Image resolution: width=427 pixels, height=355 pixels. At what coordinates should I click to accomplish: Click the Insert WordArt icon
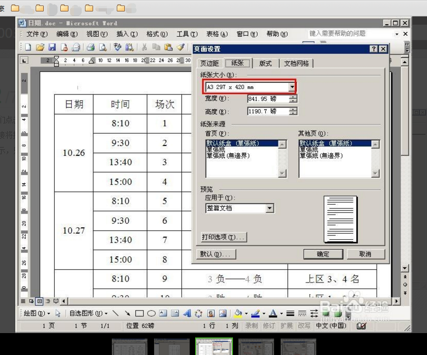[187, 314]
